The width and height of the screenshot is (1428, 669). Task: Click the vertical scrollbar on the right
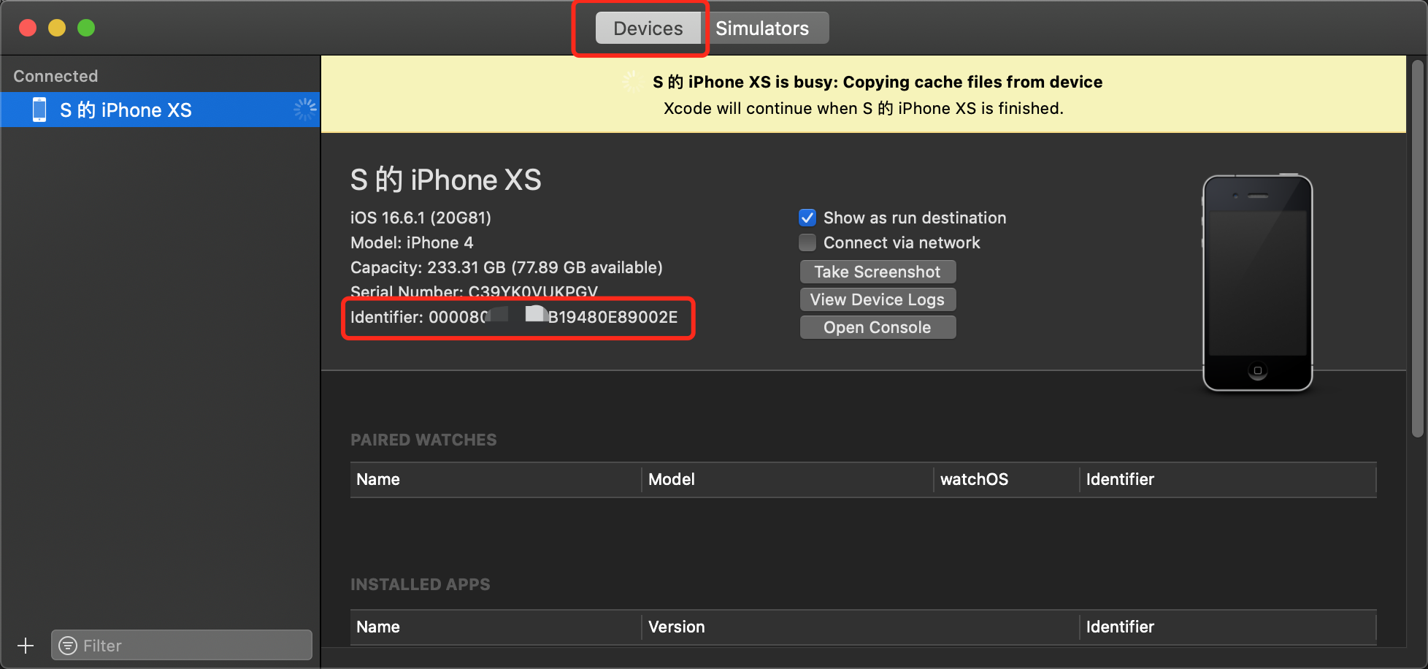click(x=1418, y=248)
